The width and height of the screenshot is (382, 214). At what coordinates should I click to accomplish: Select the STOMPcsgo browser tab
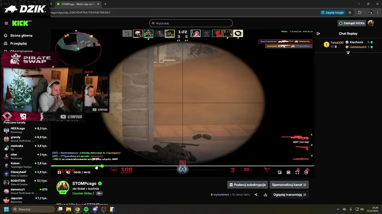coord(78,4)
